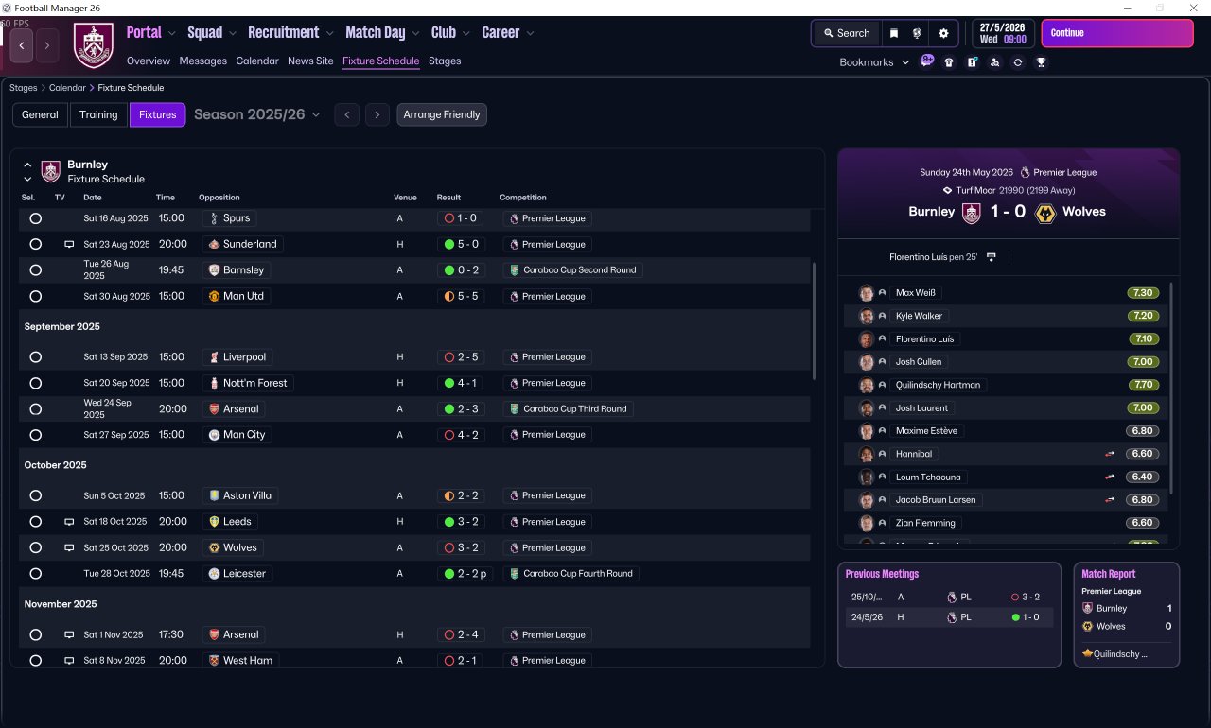Click the shirt bookmark icon
The height and width of the screenshot is (728, 1211).
coord(949,62)
